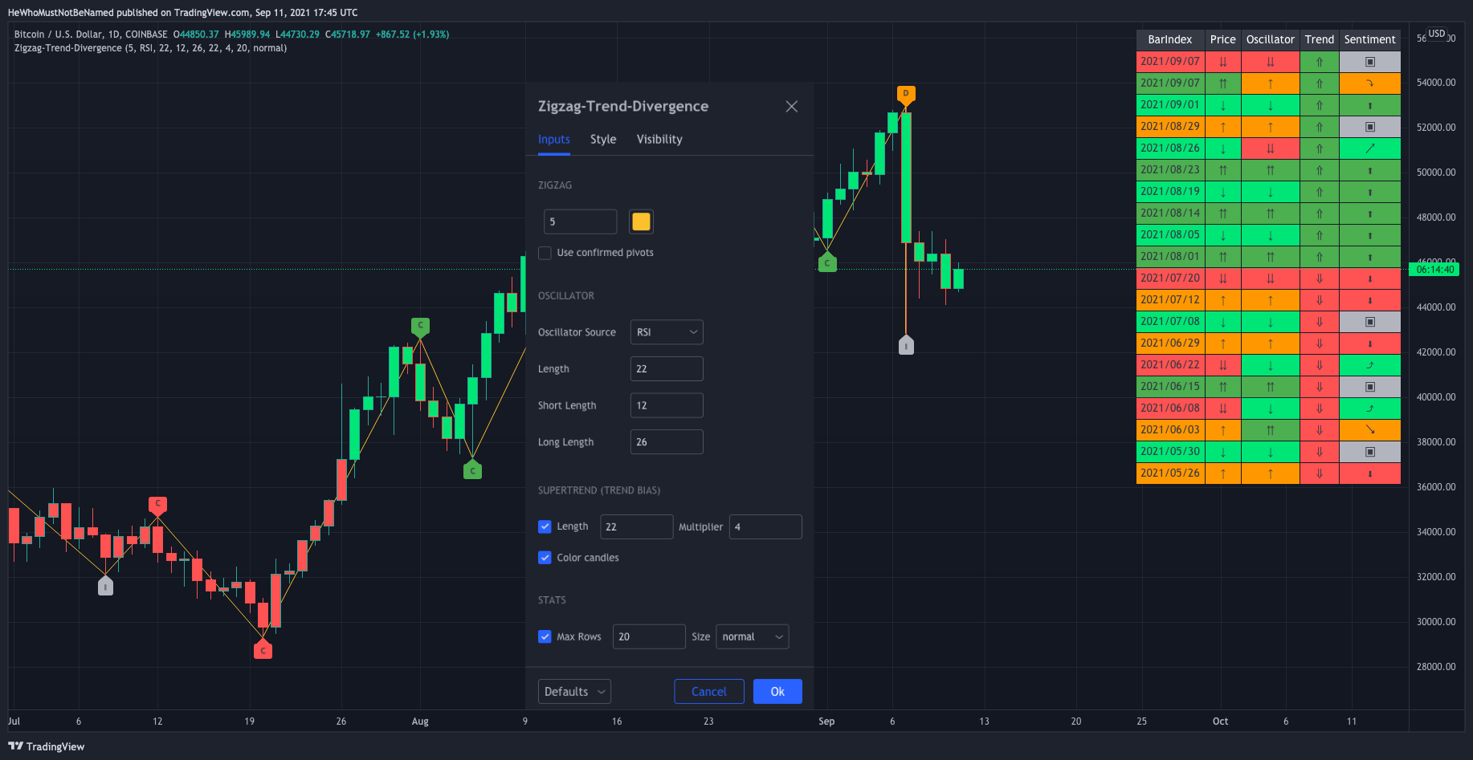This screenshot has height=760, width=1473.
Task: Click the 2021/05/26 table row date
Action: click(x=1170, y=473)
